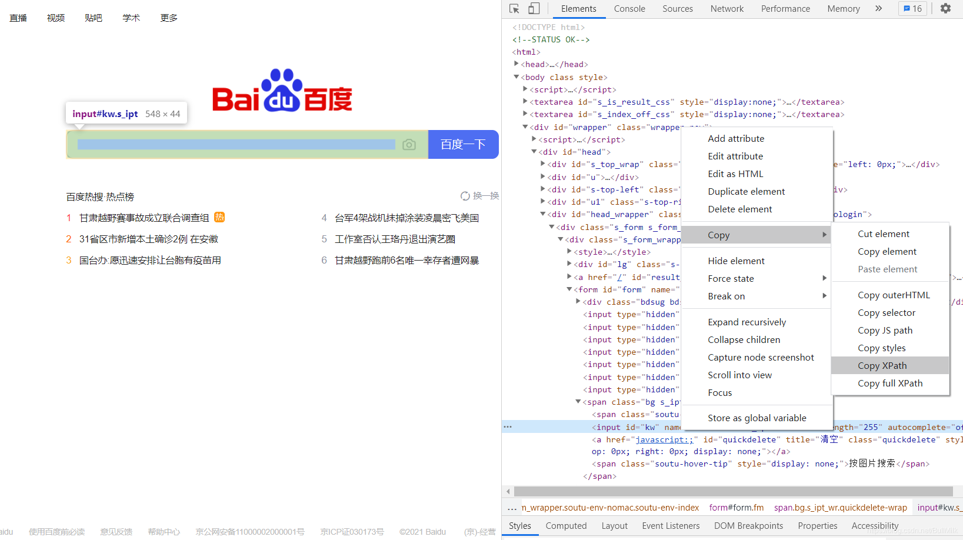Open Event Listeners tab
This screenshot has height=540, width=963.
coord(671,526)
